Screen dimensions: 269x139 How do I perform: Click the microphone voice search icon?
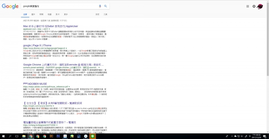[x=100, y=6]
